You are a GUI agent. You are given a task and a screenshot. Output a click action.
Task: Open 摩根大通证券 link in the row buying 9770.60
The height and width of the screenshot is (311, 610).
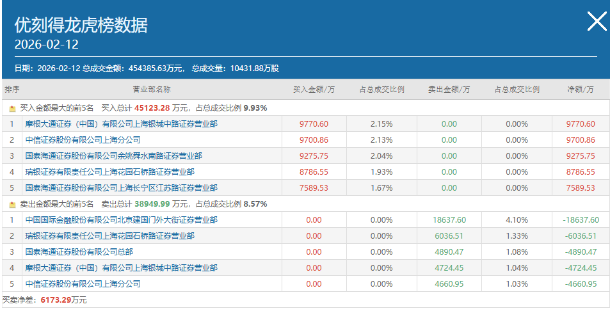pos(122,124)
